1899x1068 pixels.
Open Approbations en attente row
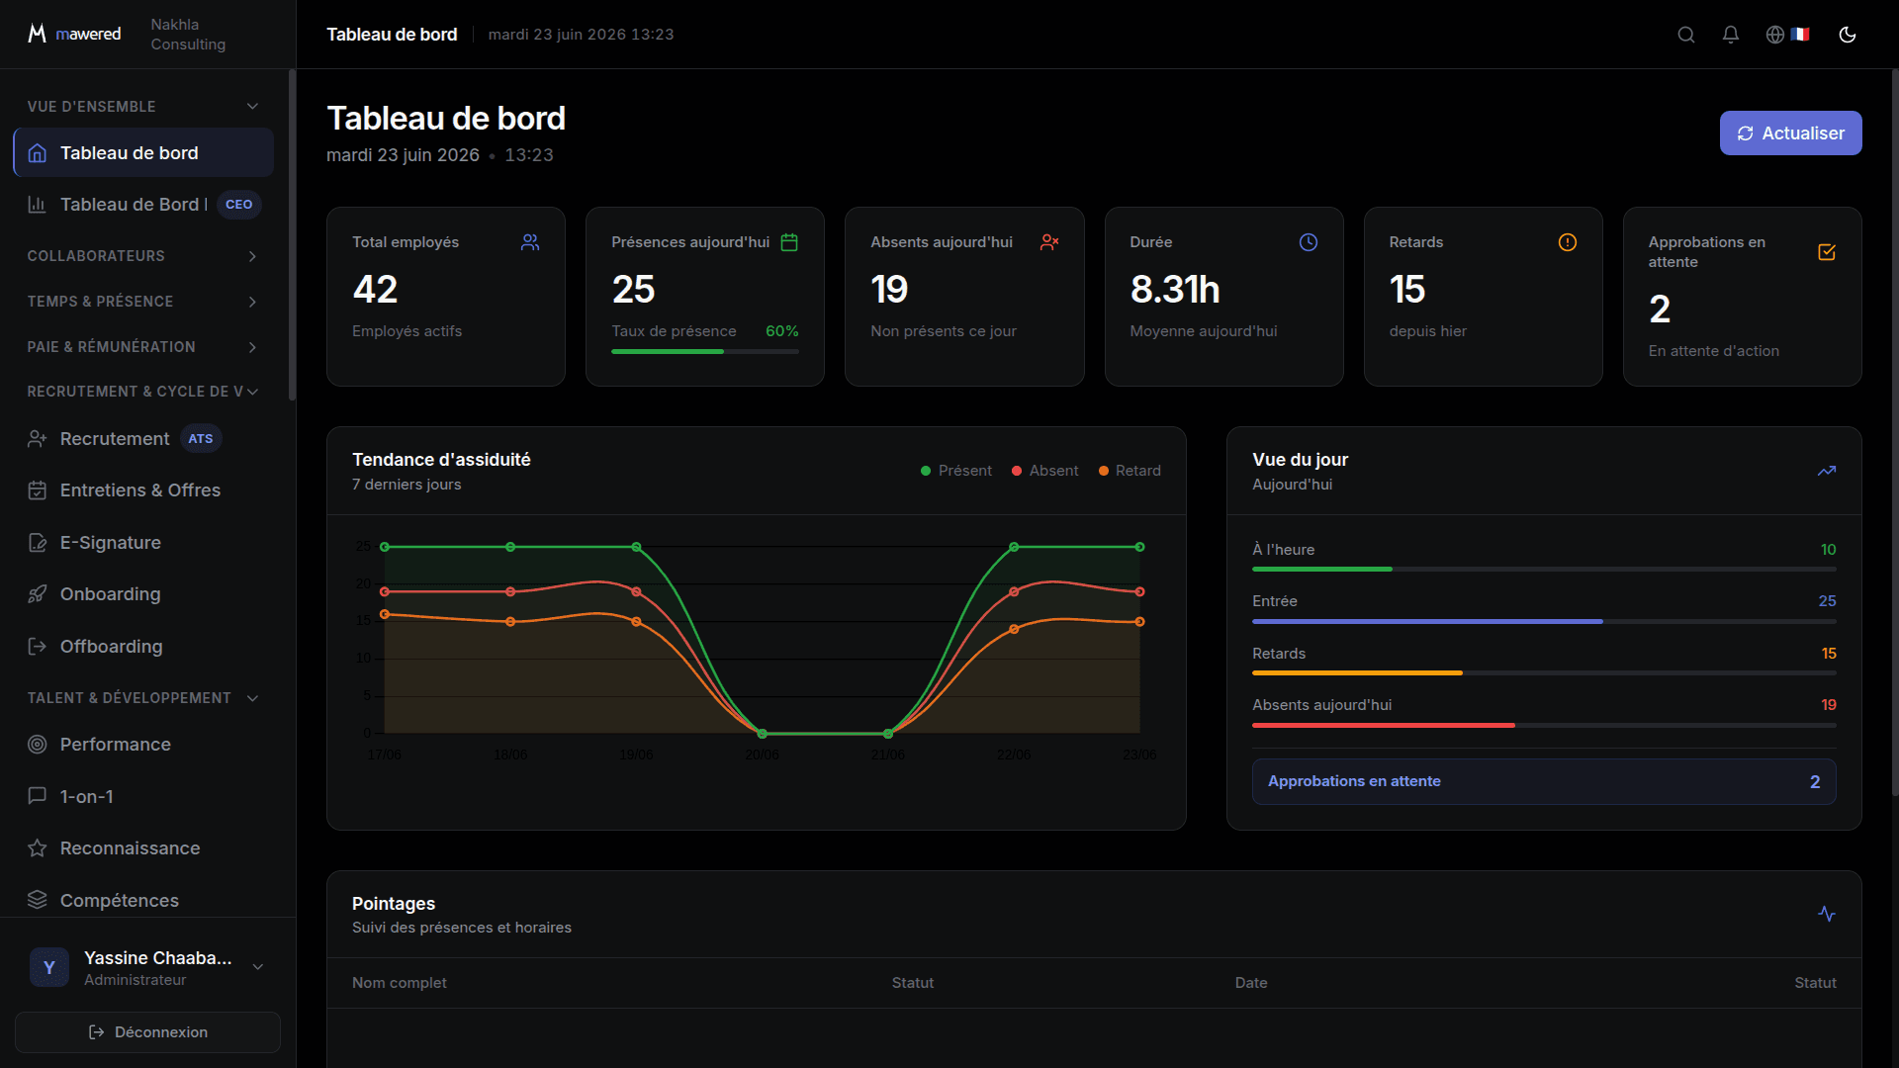pos(1544,781)
